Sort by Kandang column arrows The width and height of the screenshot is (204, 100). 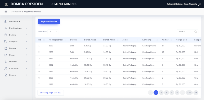157,40
